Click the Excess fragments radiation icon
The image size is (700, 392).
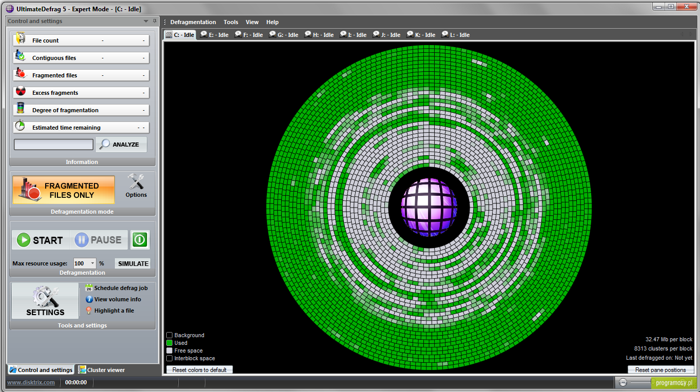21,91
